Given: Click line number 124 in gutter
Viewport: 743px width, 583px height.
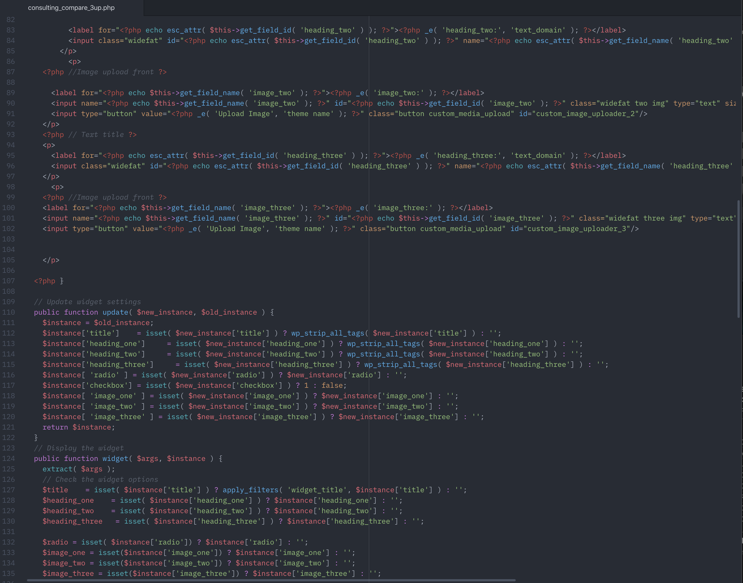Looking at the screenshot, I should (9, 458).
